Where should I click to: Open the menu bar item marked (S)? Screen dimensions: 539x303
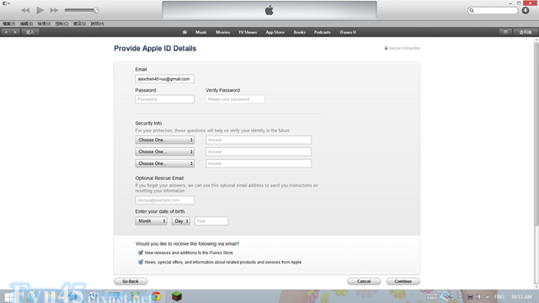point(79,24)
